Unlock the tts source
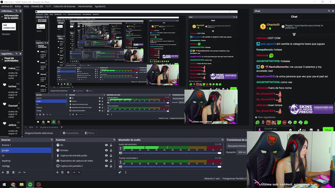 tap(111, 145)
